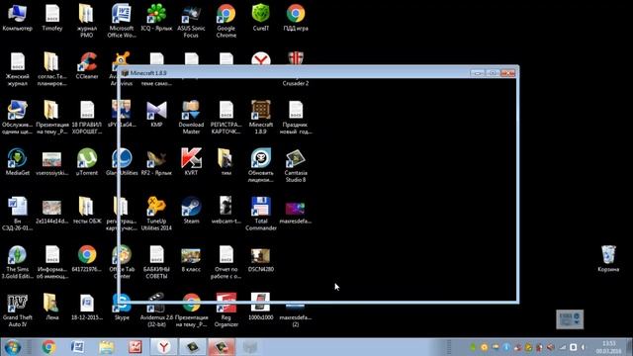Launch Microsoft Office Word shortcut
The width and height of the screenshot is (633, 356).
pyautogui.click(x=122, y=21)
